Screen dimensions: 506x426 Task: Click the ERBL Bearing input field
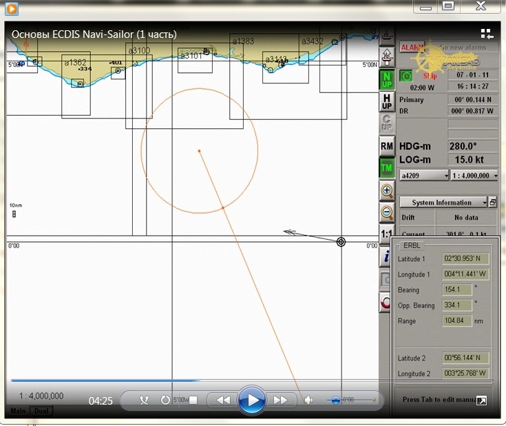click(x=453, y=290)
